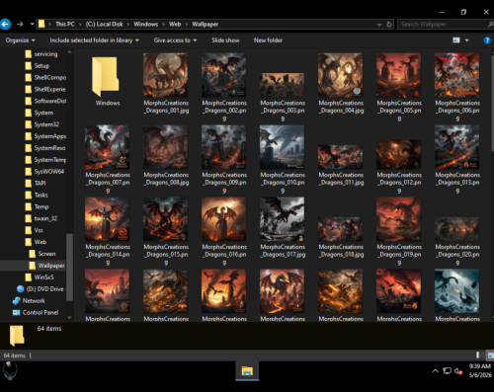The height and width of the screenshot is (392, 494).
Task: Click the Slide show command
Action: tap(225, 40)
